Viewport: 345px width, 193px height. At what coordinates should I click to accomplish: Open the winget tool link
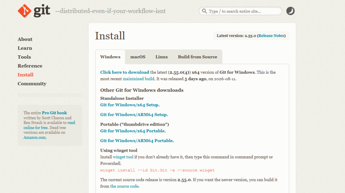[x=123, y=157]
